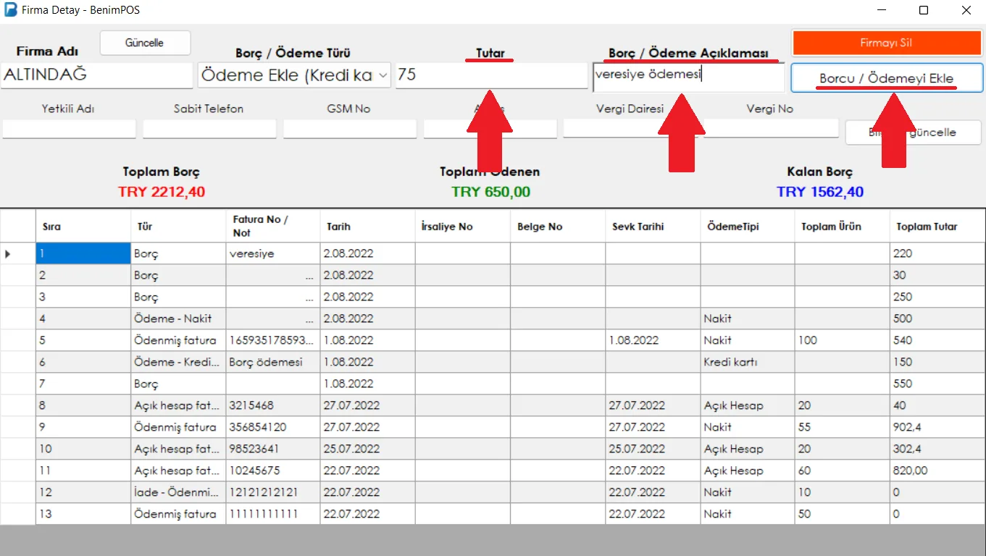
Task: Select invoice number 12121212121 cell
Action: click(x=273, y=492)
